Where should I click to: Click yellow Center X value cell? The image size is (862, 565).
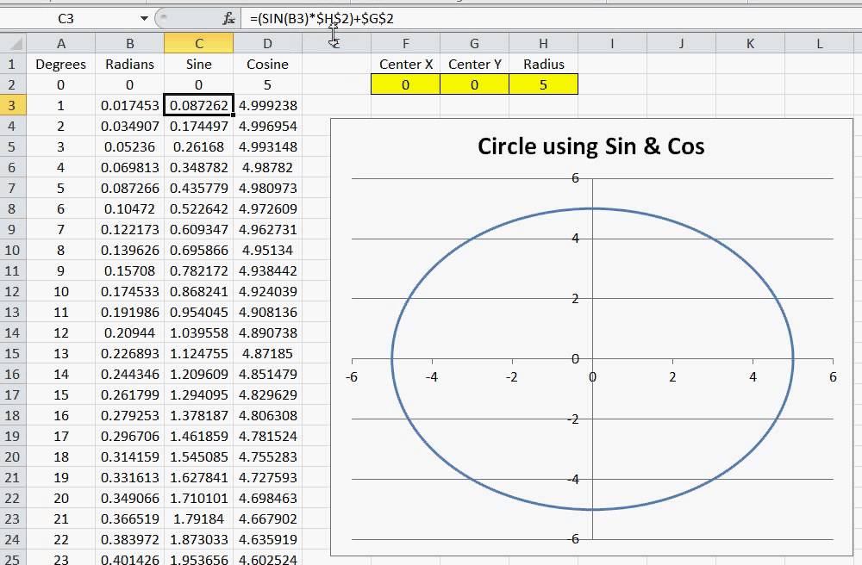point(405,84)
